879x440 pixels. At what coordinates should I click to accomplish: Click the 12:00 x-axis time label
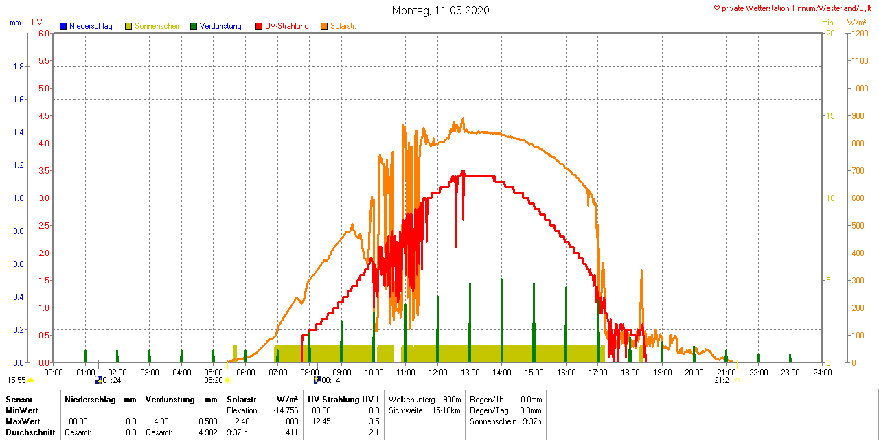pos(437,372)
